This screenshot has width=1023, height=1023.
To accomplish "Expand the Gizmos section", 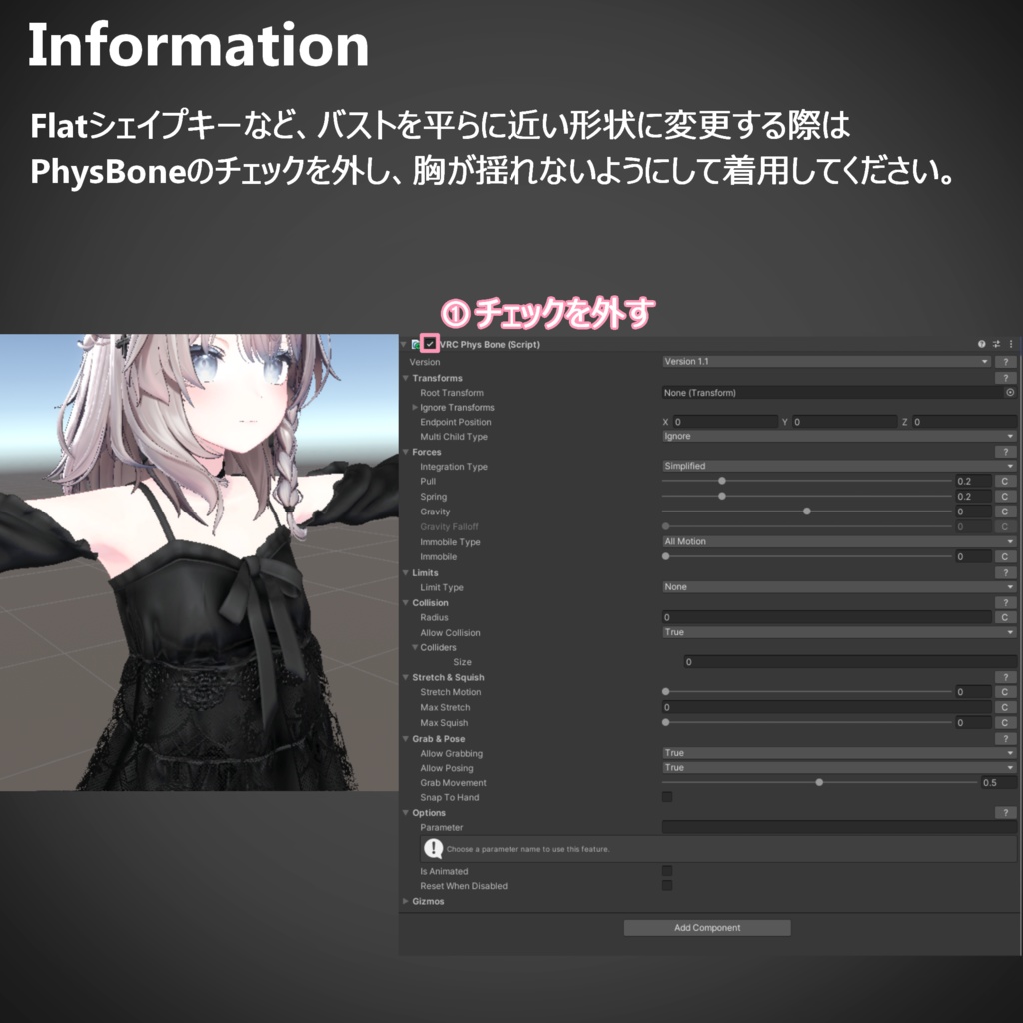I will tap(406, 901).
